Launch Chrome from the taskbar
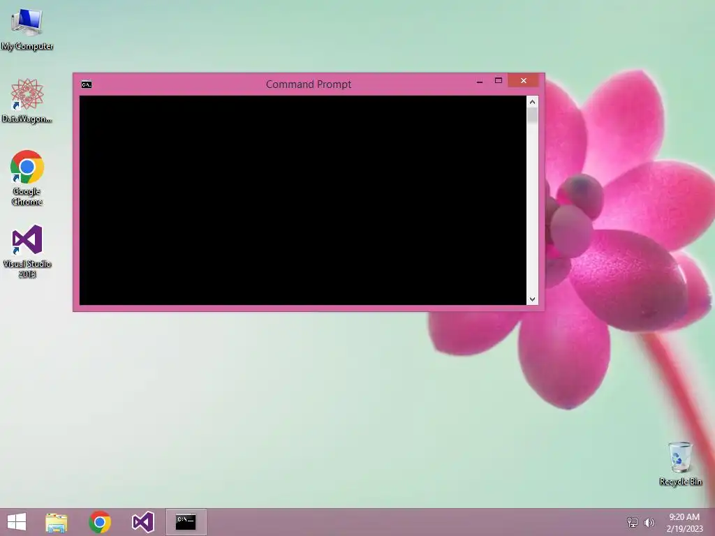This screenshot has height=536, width=715. pyautogui.click(x=100, y=522)
